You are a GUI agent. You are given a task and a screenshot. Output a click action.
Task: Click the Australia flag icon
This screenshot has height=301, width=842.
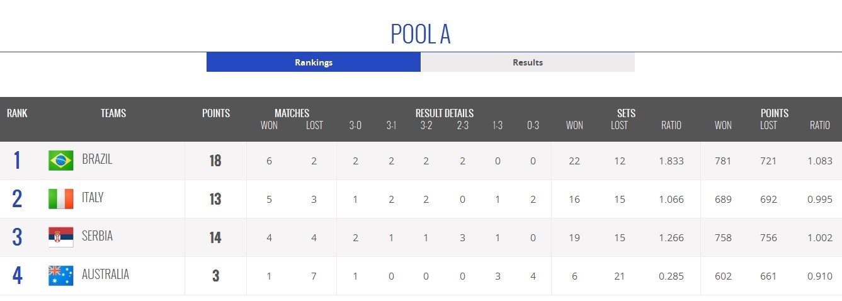(x=61, y=276)
